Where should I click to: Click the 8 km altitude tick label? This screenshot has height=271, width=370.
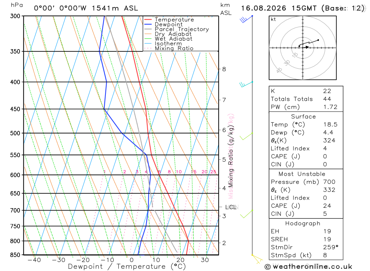pos(224,69)
